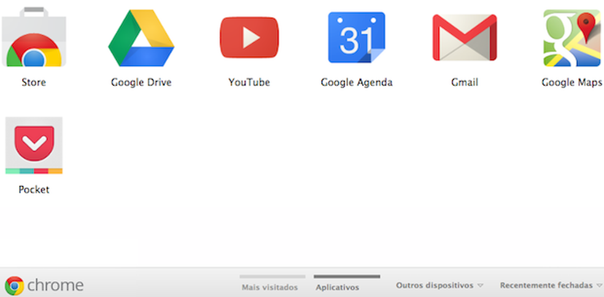This screenshot has height=297, width=604.
Task: Click the Gmail label text
Action: click(465, 82)
